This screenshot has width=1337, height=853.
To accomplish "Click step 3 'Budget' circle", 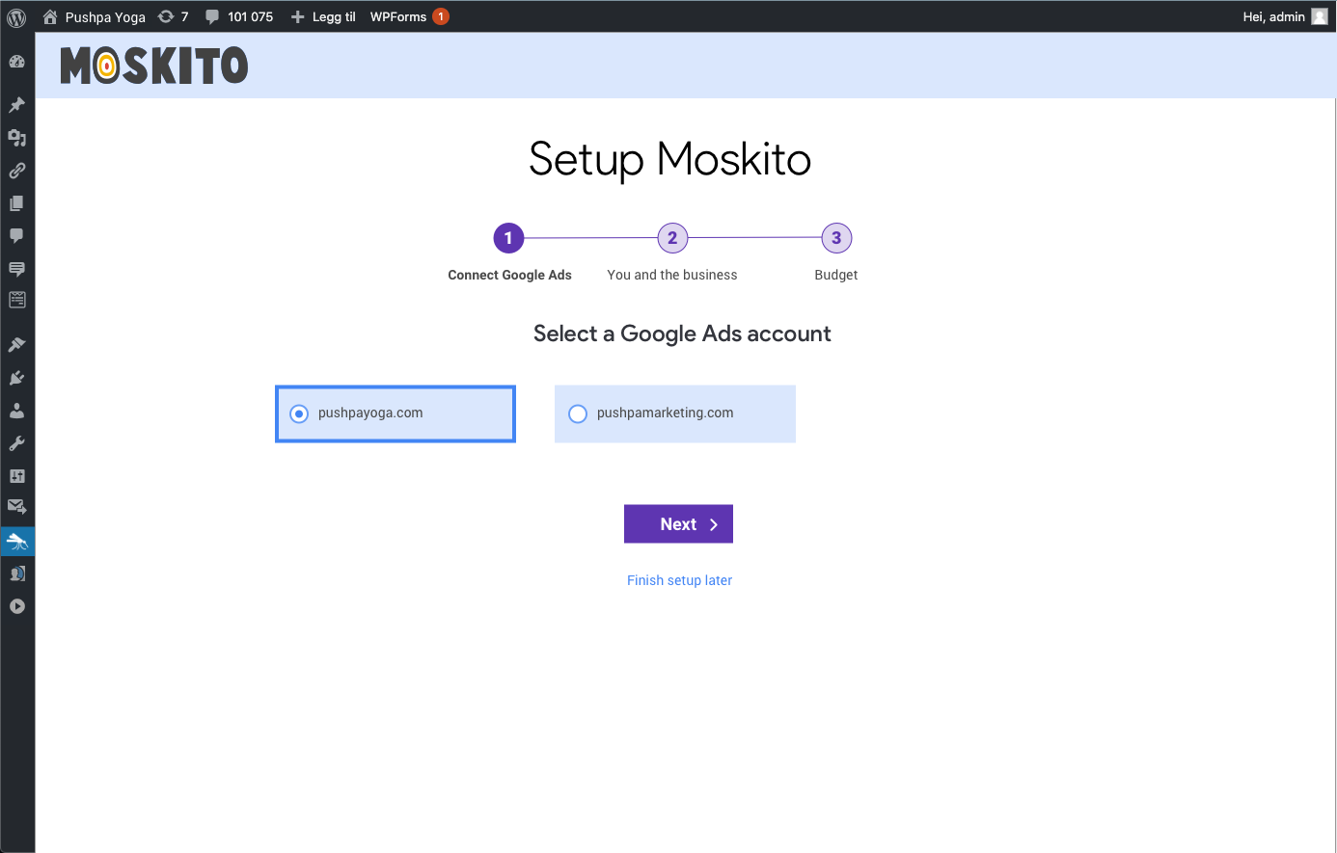I will [835, 238].
